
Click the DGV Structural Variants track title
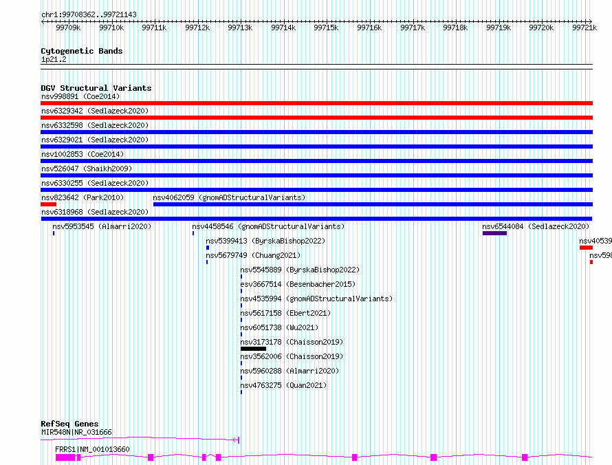point(96,88)
